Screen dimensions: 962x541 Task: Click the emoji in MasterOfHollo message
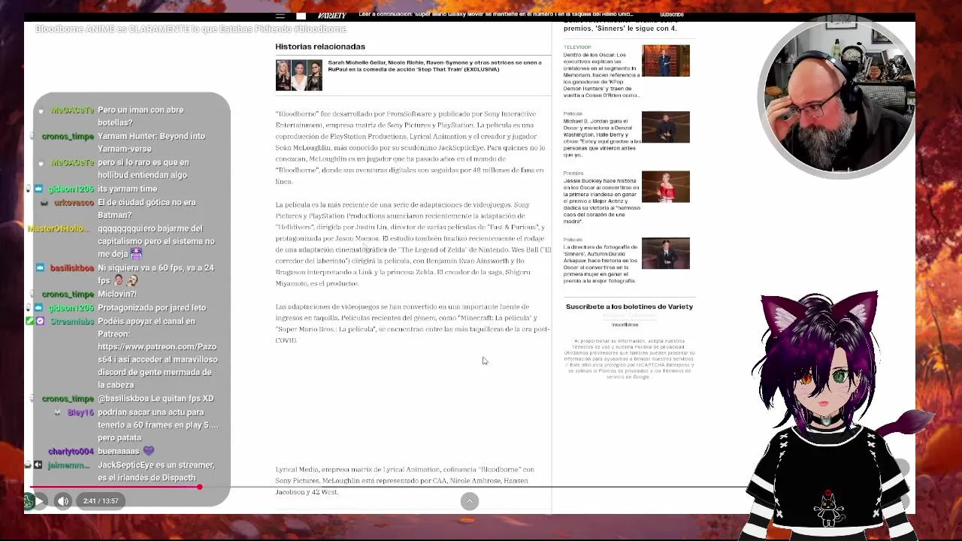(136, 254)
